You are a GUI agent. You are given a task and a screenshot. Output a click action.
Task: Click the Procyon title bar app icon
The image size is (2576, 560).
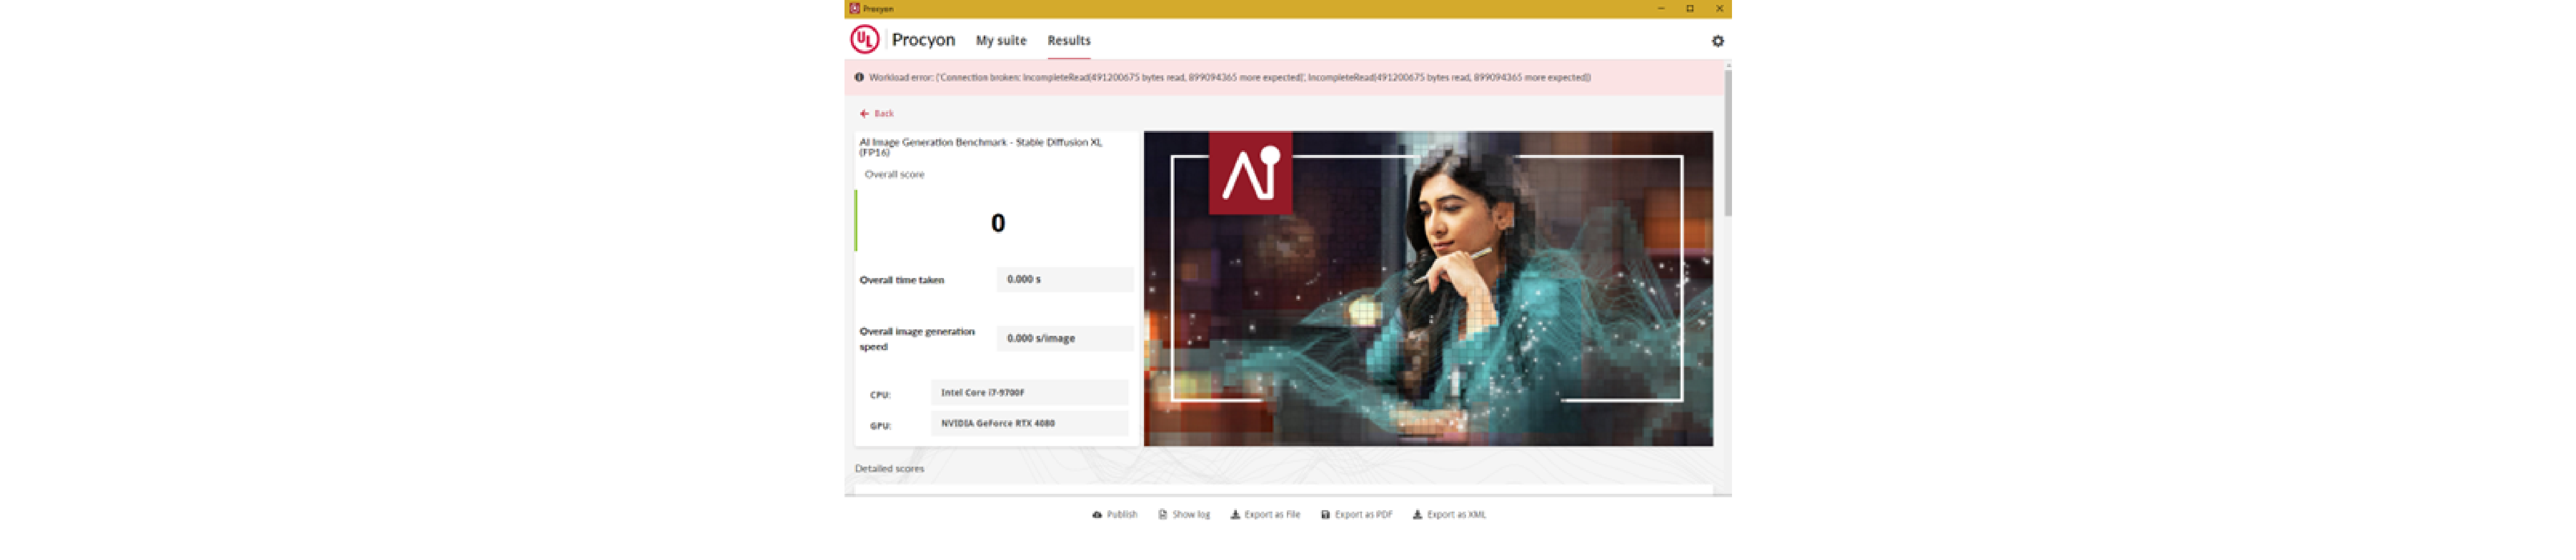(x=854, y=8)
